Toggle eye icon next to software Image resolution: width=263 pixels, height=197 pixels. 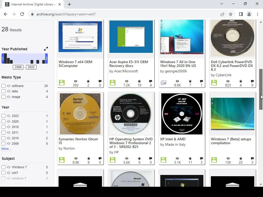pos(8,86)
